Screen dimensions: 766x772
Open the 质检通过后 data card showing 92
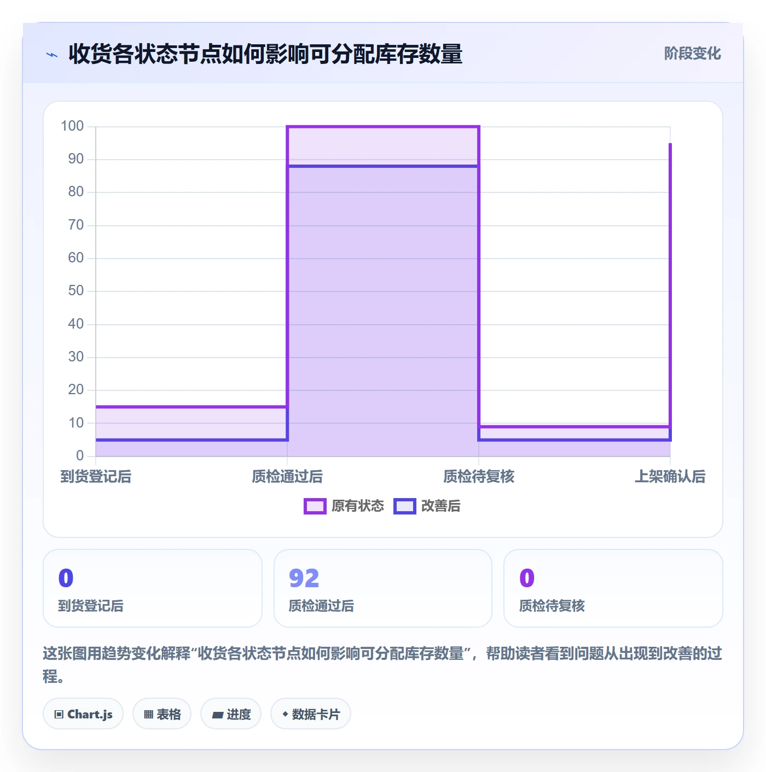[383, 588]
